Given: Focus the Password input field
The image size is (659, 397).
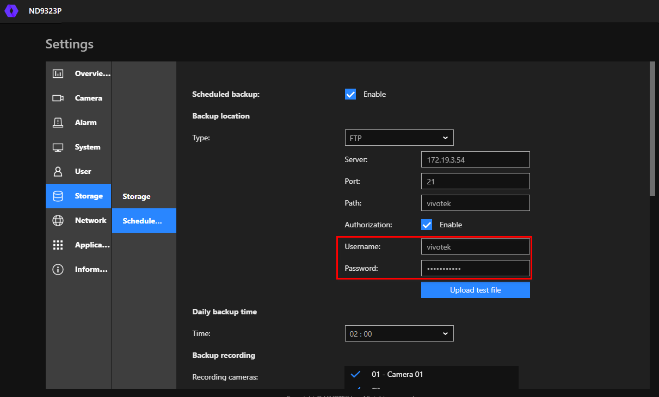Looking at the screenshot, I should tap(475, 268).
